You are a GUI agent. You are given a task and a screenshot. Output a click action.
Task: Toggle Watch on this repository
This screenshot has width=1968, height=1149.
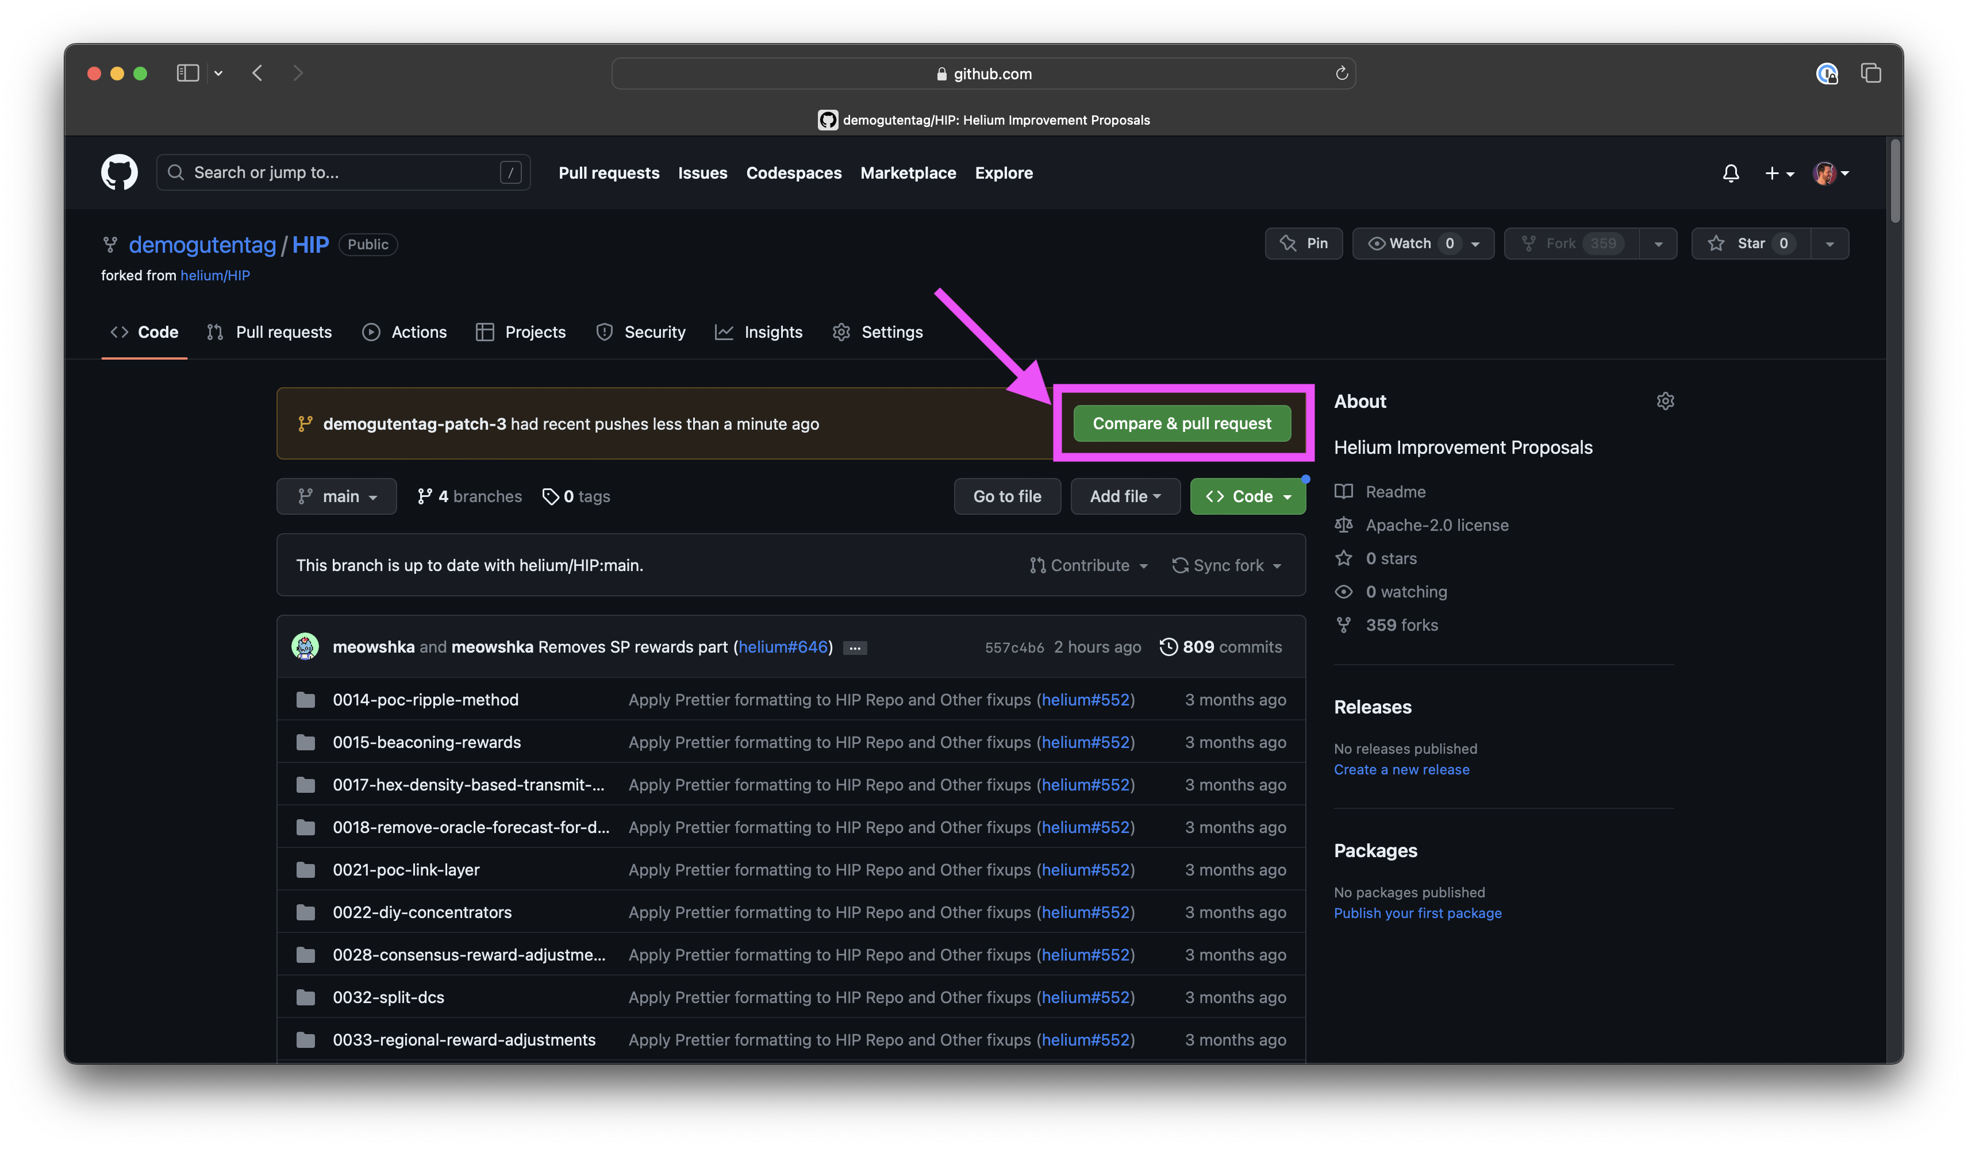[x=1410, y=244]
